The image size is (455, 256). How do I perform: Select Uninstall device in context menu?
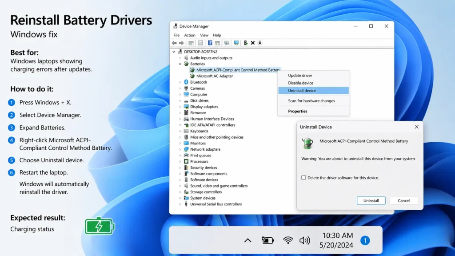coord(313,91)
